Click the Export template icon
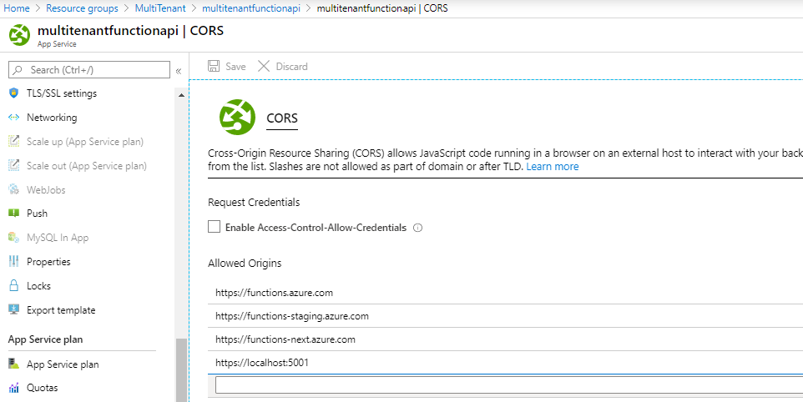803x402 pixels. (14, 309)
